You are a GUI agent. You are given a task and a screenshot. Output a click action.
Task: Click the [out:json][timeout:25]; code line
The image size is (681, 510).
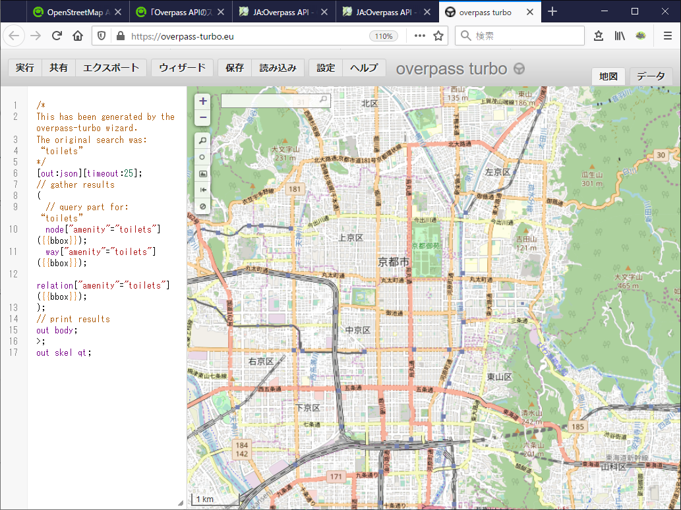point(90,173)
